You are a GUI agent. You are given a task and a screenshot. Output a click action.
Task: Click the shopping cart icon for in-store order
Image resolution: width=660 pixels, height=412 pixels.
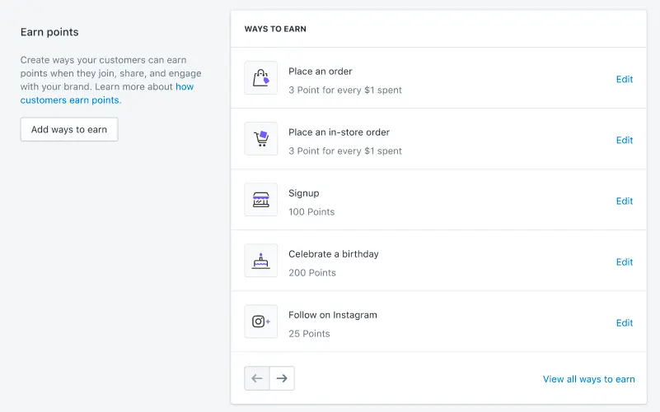(261, 139)
